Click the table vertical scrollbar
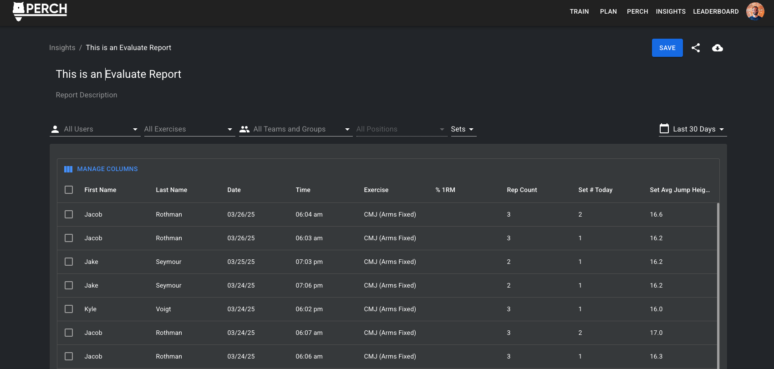774x369 pixels. click(718, 286)
